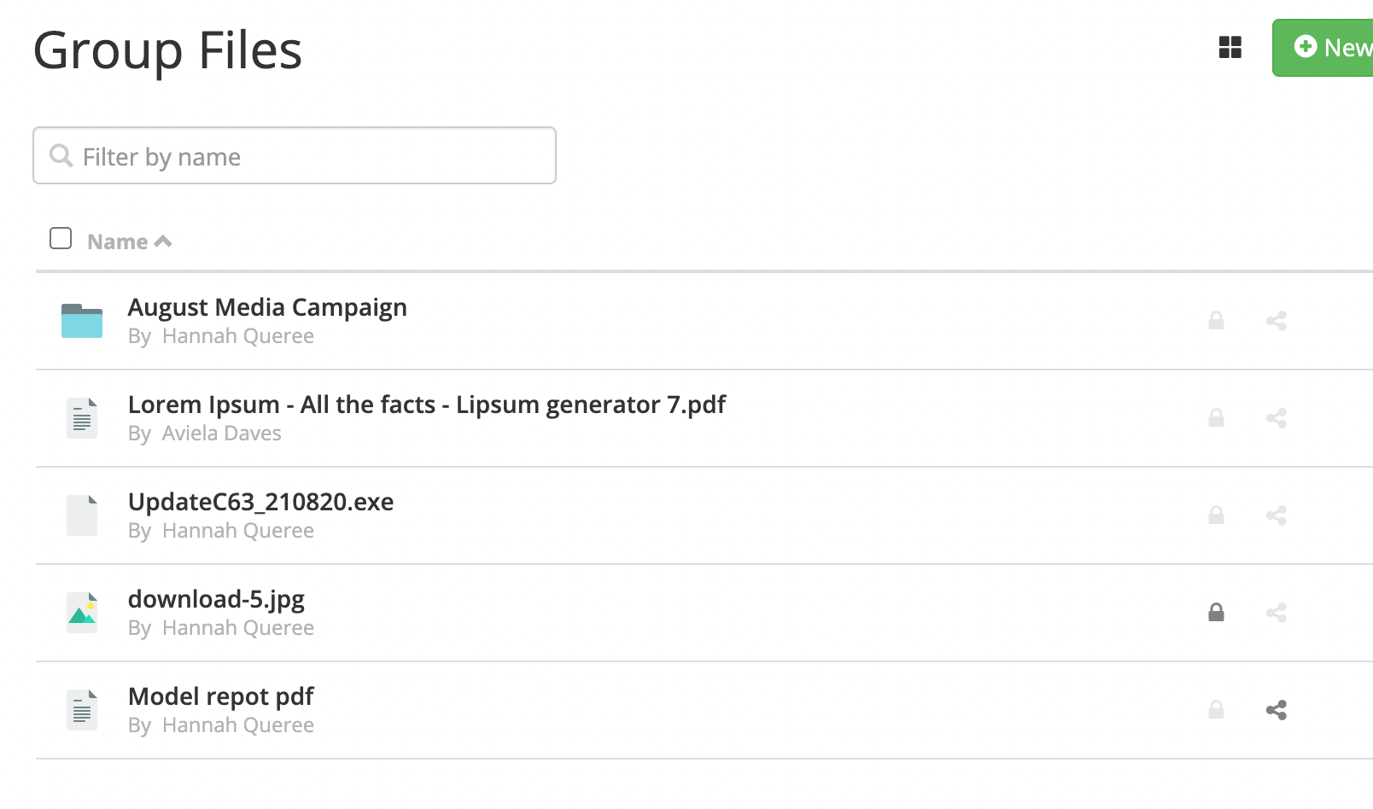This screenshot has width=1373, height=809.
Task: Open Model repot pdf document
Action: (x=220, y=697)
